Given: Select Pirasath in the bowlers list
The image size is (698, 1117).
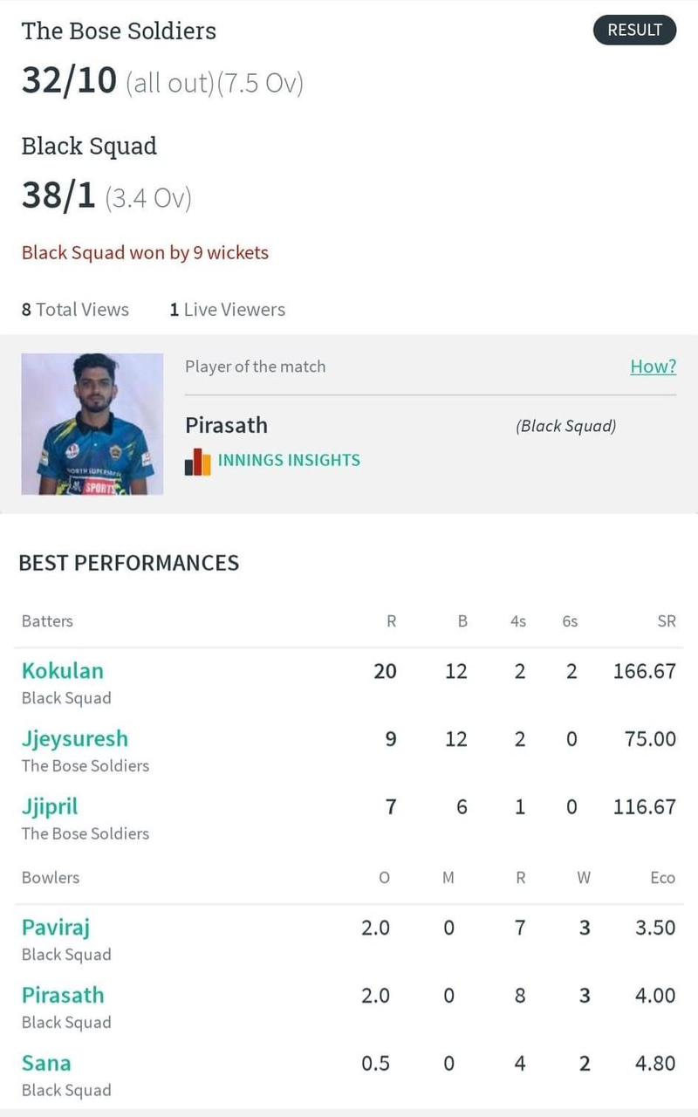Looking at the screenshot, I should (63, 996).
